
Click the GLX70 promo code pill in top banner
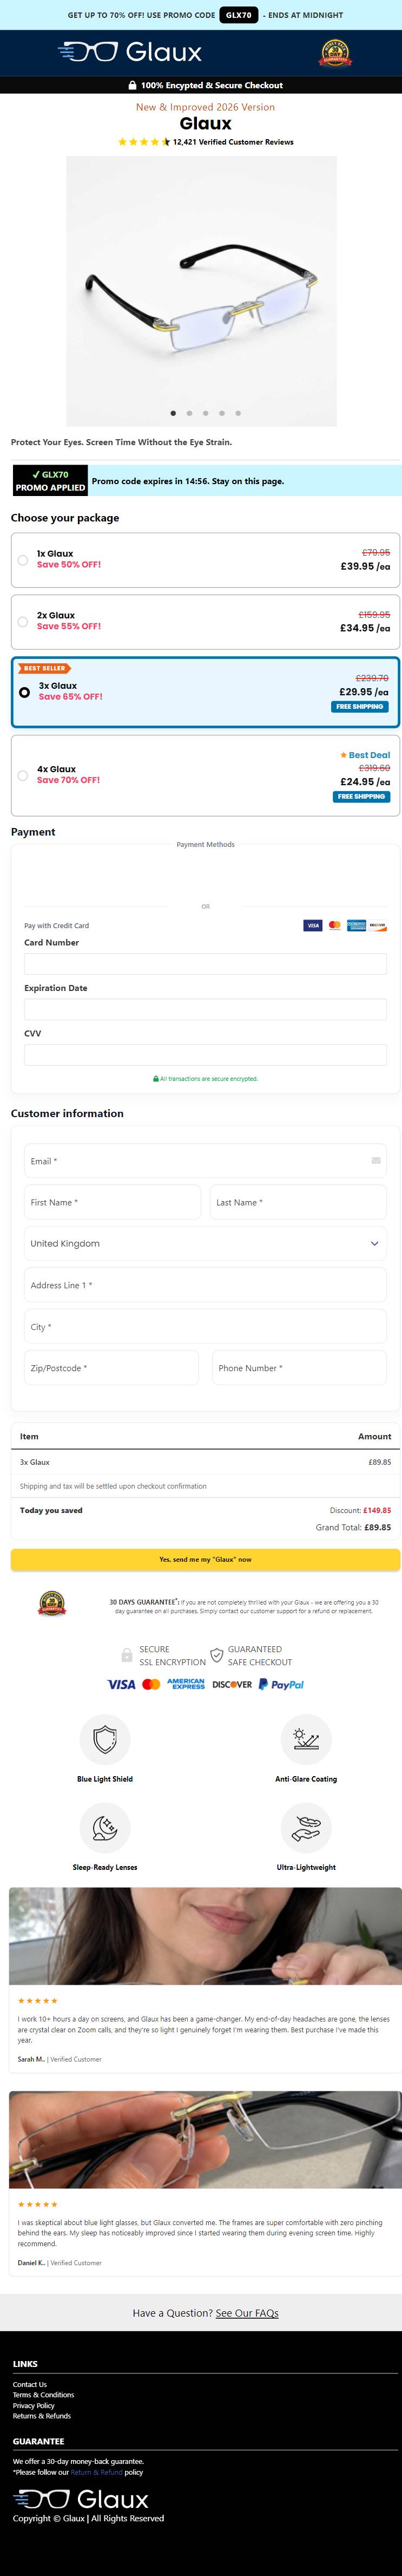[x=239, y=15]
